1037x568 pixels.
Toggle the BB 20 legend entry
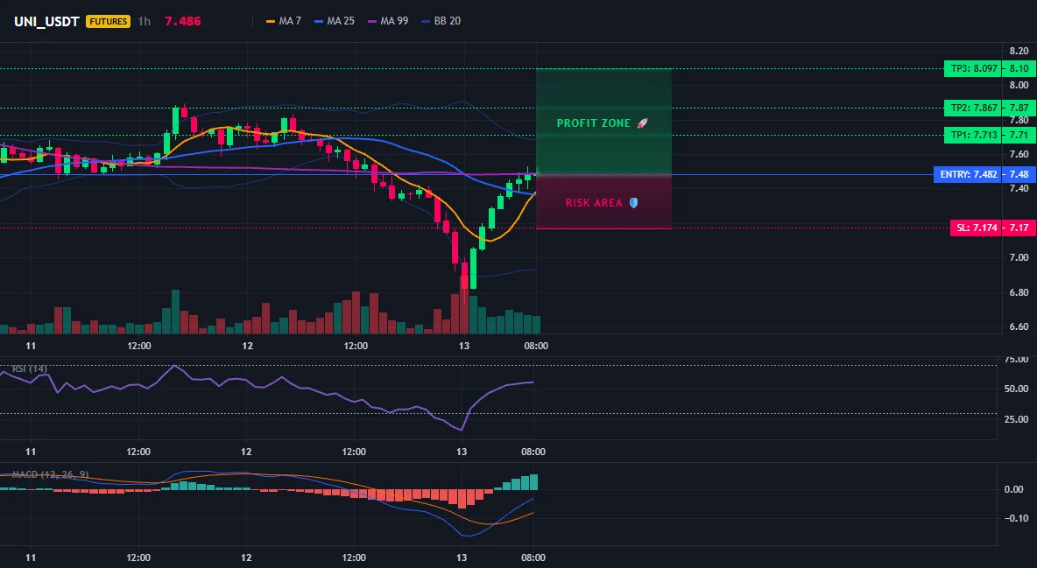pos(441,21)
